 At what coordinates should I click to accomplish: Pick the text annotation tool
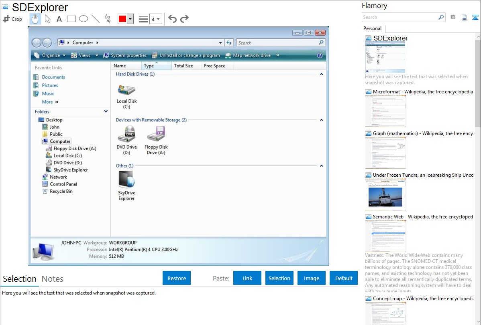pos(59,19)
